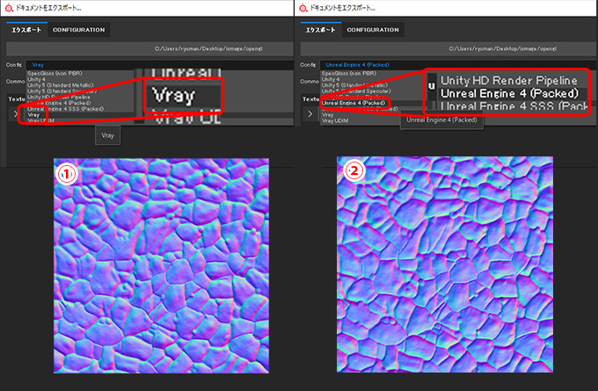
Task: Choose Unreal Engine 4 SSS (Packed) in the Vray-config dialog
Action: (65, 109)
